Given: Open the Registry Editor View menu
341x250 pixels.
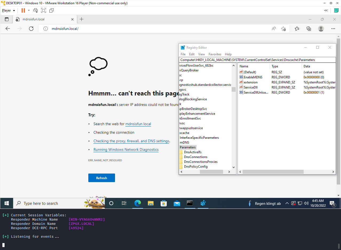Looking at the screenshot, I should click(x=202, y=54).
